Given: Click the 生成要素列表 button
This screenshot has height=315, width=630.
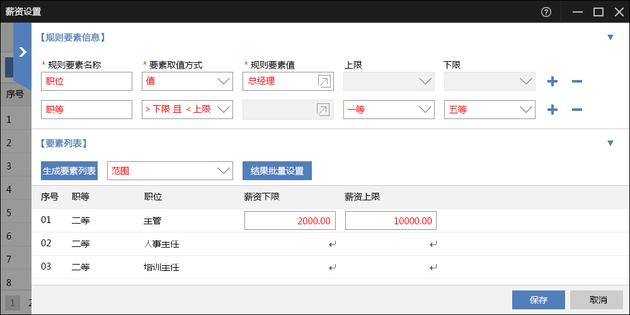Looking at the screenshot, I should (69, 171).
